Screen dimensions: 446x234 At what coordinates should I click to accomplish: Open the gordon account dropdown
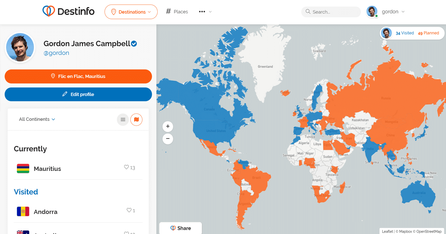coord(386,12)
